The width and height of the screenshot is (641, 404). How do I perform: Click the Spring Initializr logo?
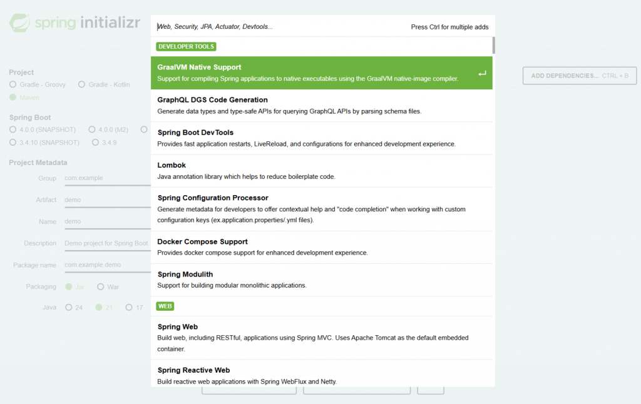75,23
